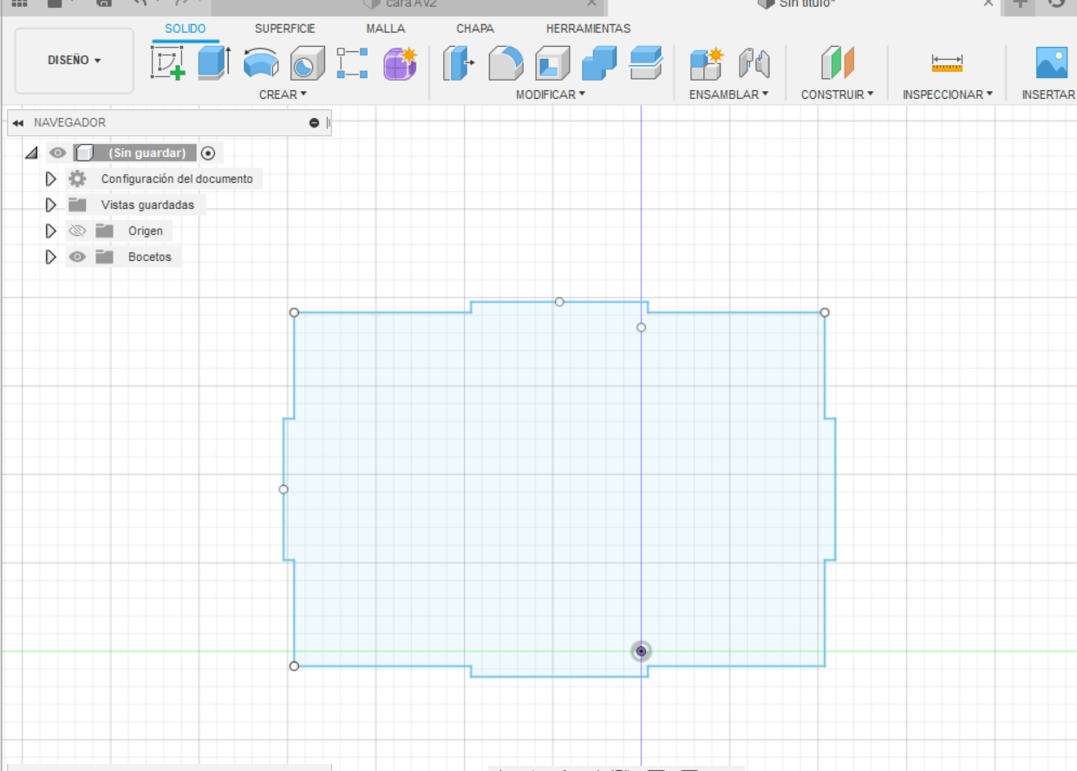This screenshot has width=1077, height=771.
Task: Click the Bocetos folder icon
Action: click(x=105, y=257)
